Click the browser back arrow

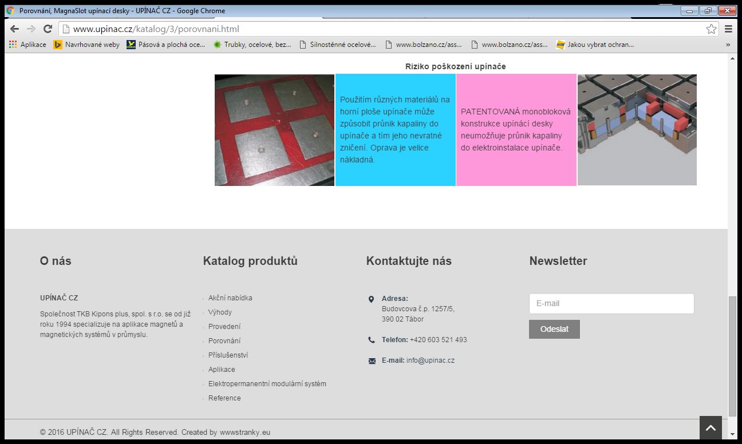tap(14, 29)
